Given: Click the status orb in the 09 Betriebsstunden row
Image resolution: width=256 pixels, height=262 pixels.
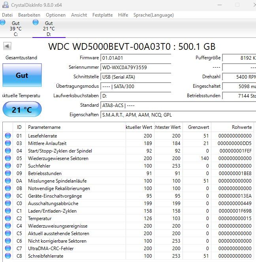Looking at the screenshot, I should click(8, 173).
